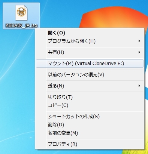This screenshot has height=154, width=148.
Task: Expand the プログラムから開く submenu arrow
Action: point(139,41)
